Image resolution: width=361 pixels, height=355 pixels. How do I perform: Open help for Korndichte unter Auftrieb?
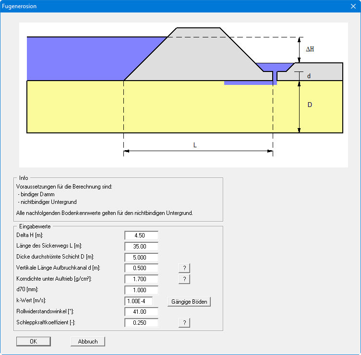tap(184, 279)
